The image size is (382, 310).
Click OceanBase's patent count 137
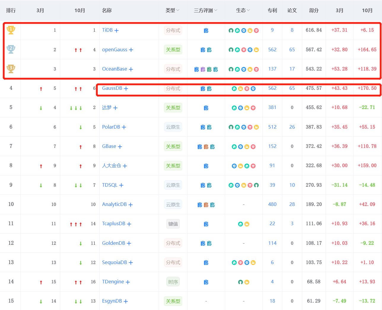[x=272, y=69]
